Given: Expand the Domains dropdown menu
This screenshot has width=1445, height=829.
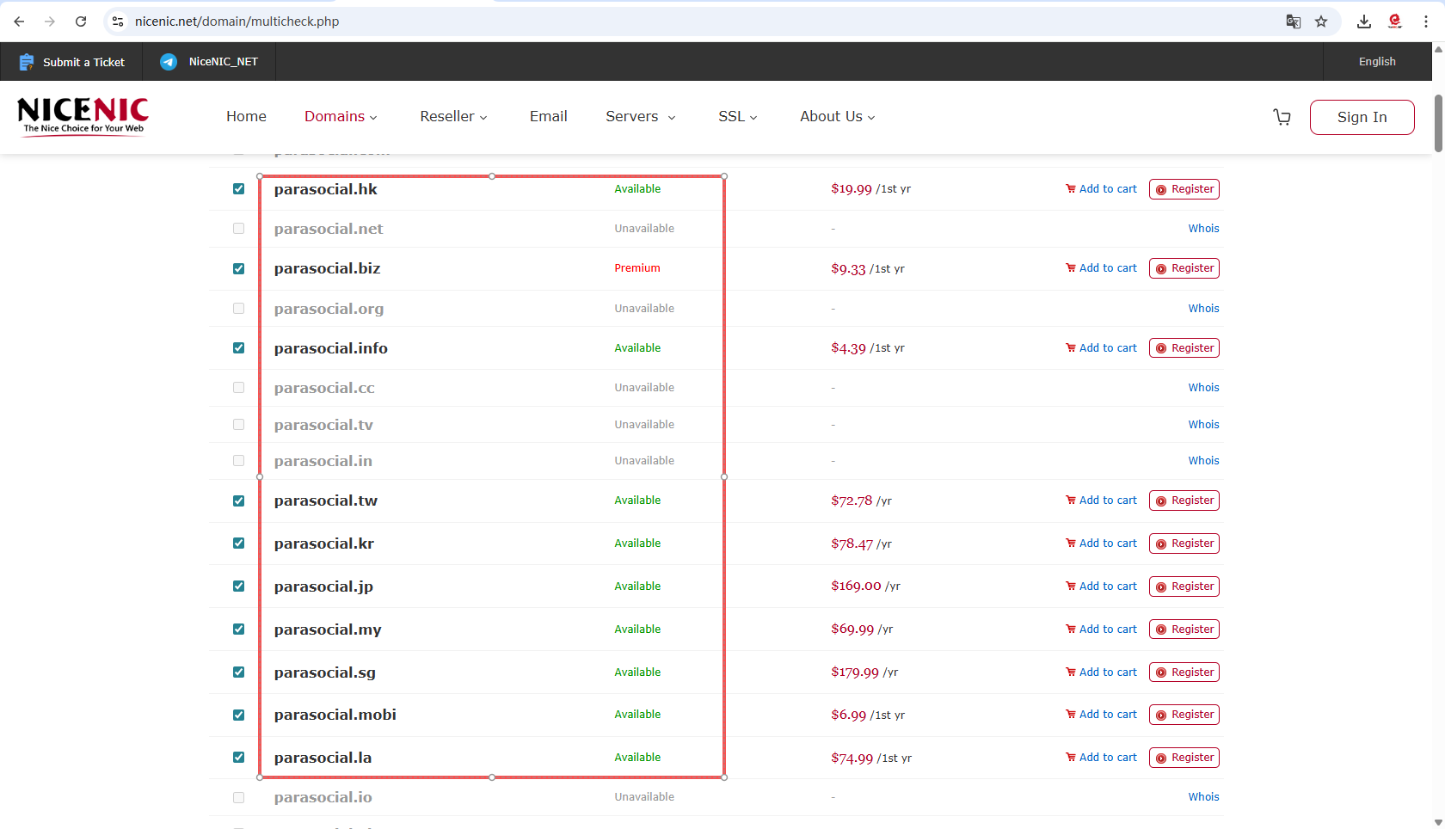Looking at the screenshot, I should click(341, 117).
